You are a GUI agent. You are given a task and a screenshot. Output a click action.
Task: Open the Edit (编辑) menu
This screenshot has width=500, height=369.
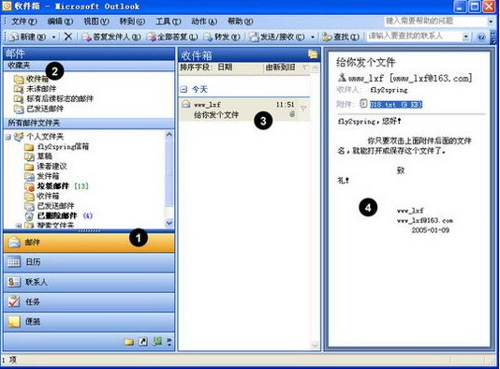pyautogui.click(x=60, y=22)
